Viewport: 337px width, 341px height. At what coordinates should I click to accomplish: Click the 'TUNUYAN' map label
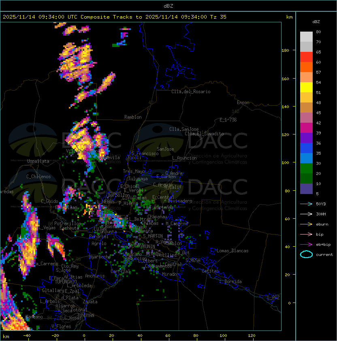point(86,315)
